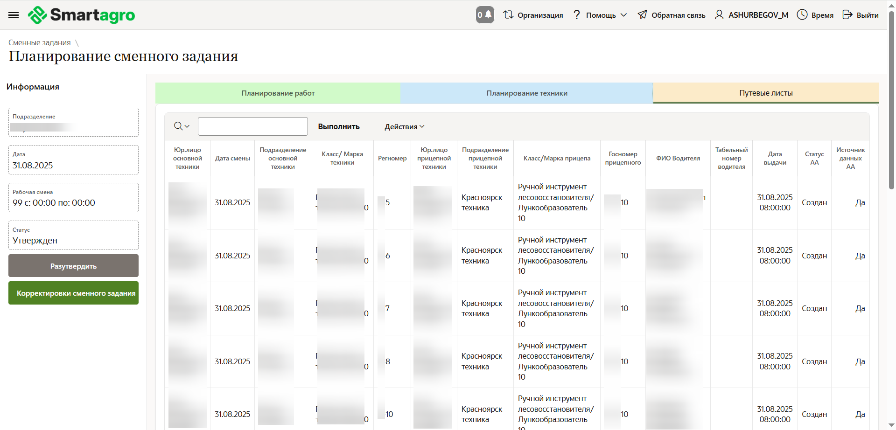Follow the Сменные задания breadcrumb link
This screenshot has width=896, height=430.
[40, 42]
